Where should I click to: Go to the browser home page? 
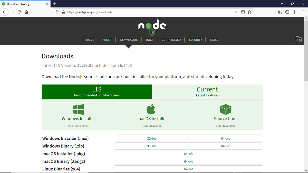26,12
